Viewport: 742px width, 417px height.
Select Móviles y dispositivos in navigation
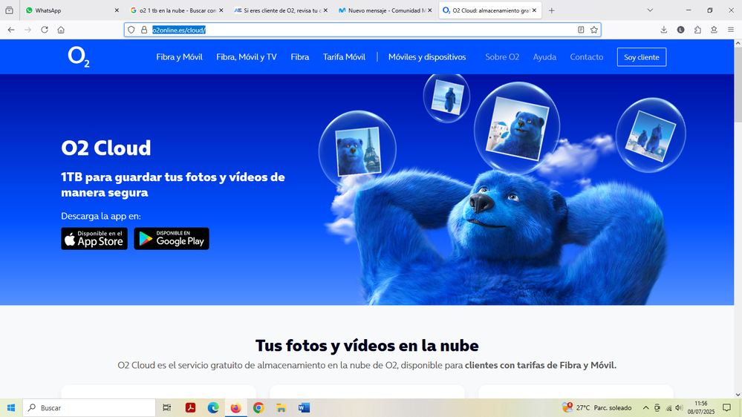pos(426,57)
